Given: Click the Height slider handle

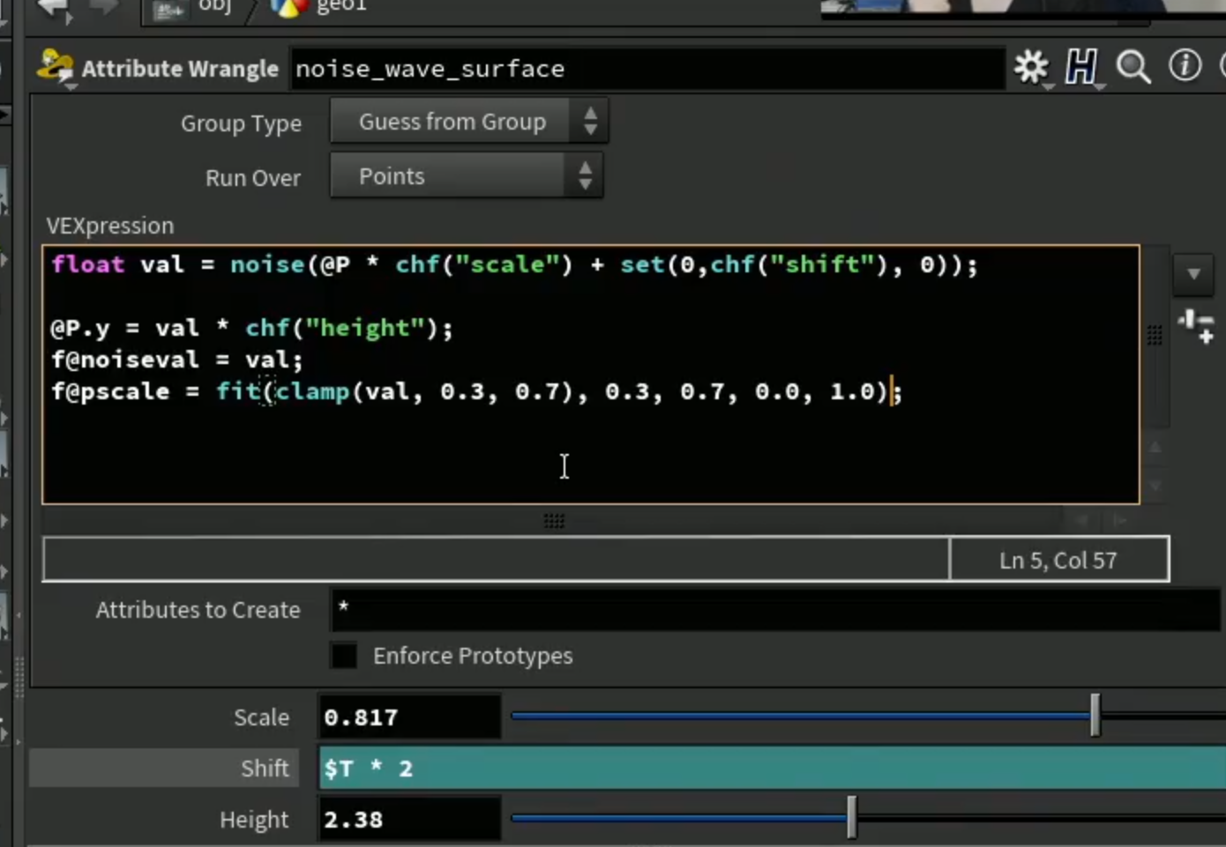Looking at the screenshot, I should [851, 818].
